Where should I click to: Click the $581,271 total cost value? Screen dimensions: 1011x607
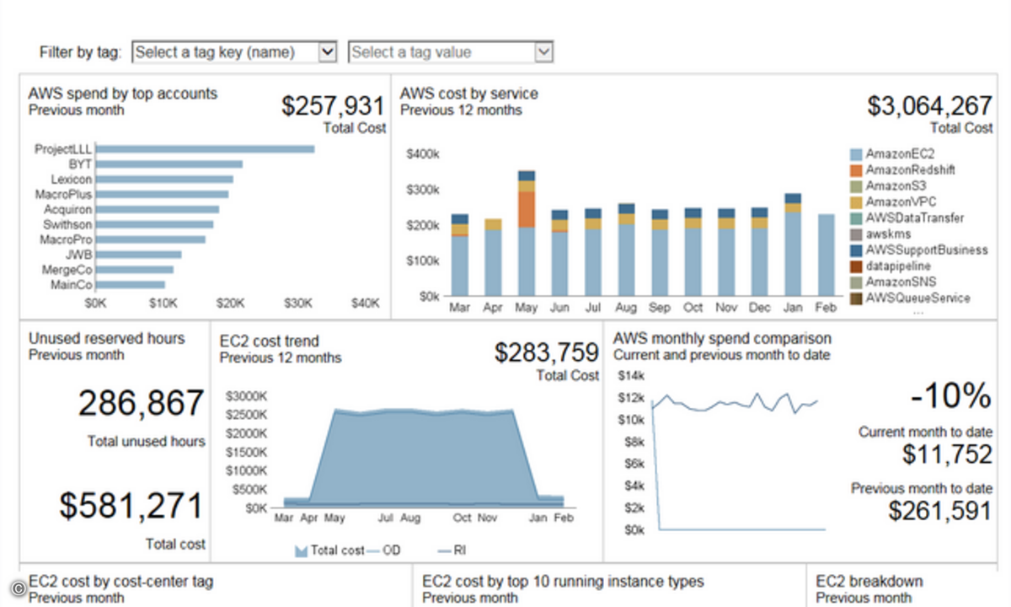[131, 505]
